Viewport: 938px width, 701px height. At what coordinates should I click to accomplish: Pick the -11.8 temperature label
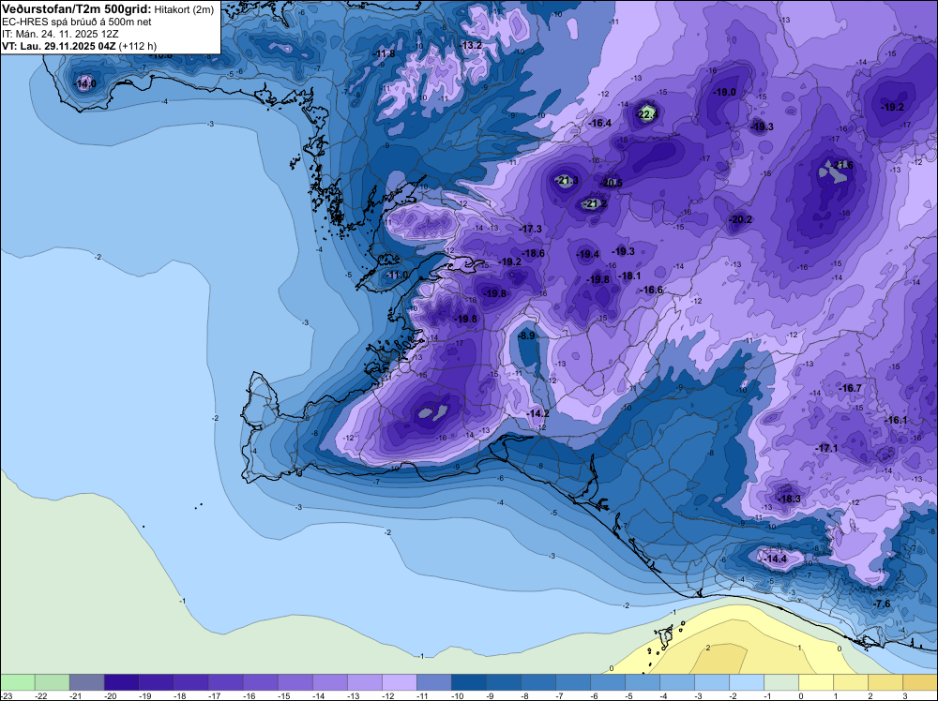(x=384, y=53)
